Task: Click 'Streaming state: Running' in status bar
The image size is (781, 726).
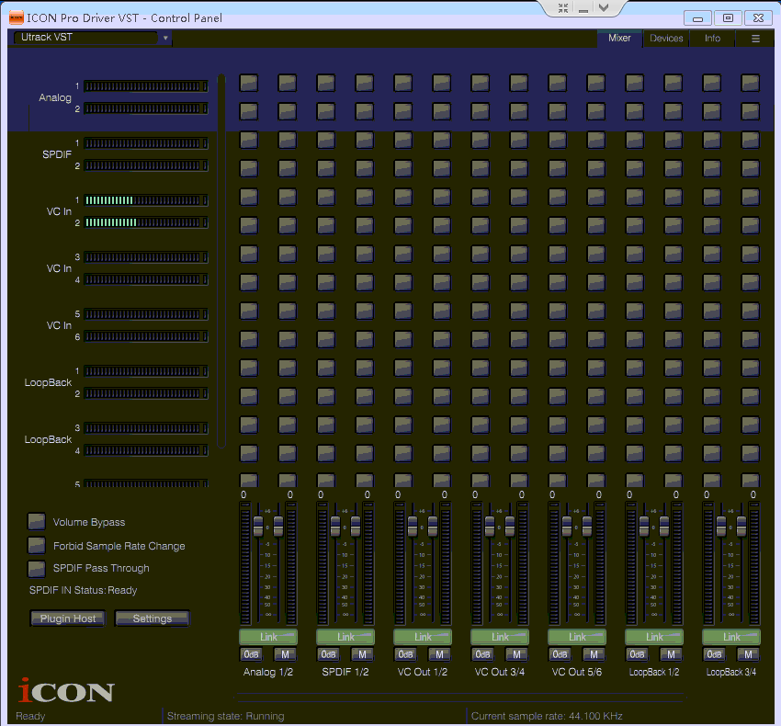Action: (226, 716)
